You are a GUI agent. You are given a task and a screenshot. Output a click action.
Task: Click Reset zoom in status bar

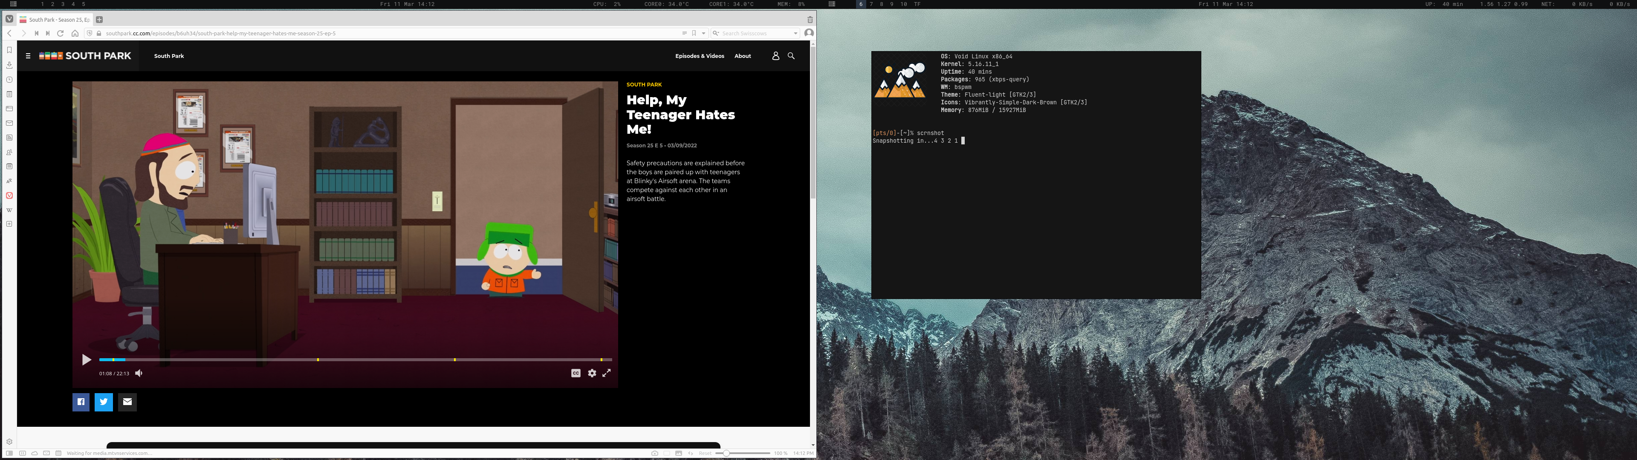tap(705, 453)
